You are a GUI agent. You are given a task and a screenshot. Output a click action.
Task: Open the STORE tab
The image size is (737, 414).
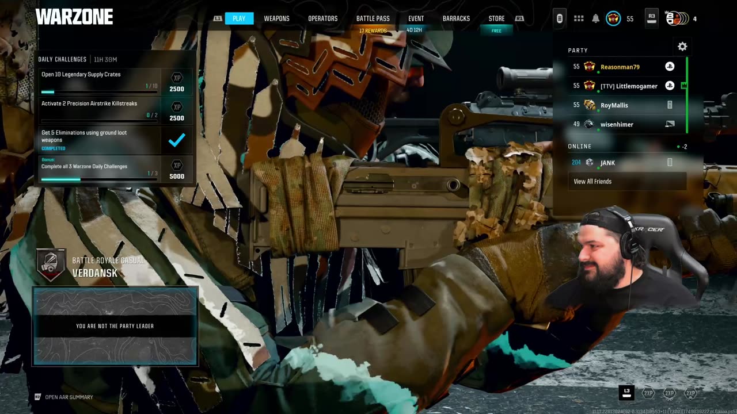(496, 18)
